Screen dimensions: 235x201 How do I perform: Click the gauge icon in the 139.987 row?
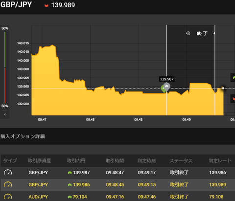coord(8,172)
